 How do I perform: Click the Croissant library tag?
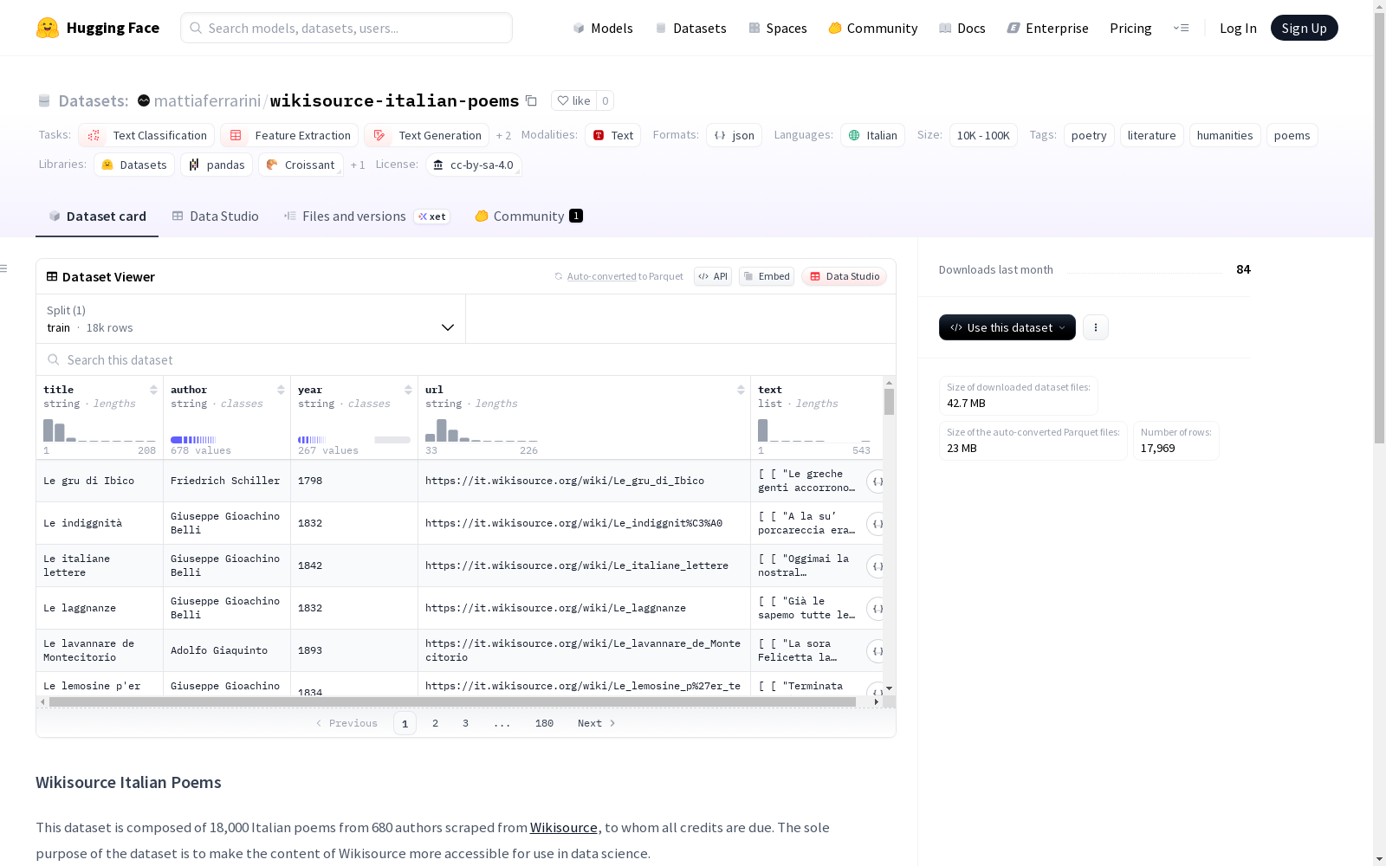click(x=301, y=165)
